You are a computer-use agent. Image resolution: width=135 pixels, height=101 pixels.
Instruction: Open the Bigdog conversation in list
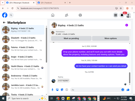[x=23, y=30]
